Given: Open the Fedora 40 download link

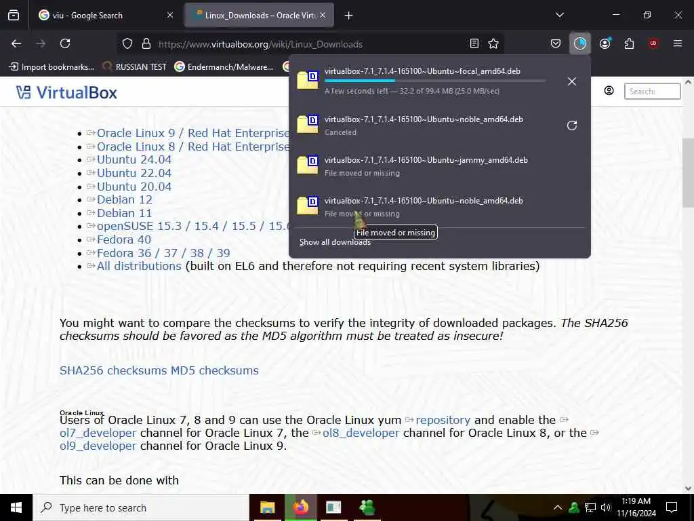Looking at the screenshot, I should [124, 239].
